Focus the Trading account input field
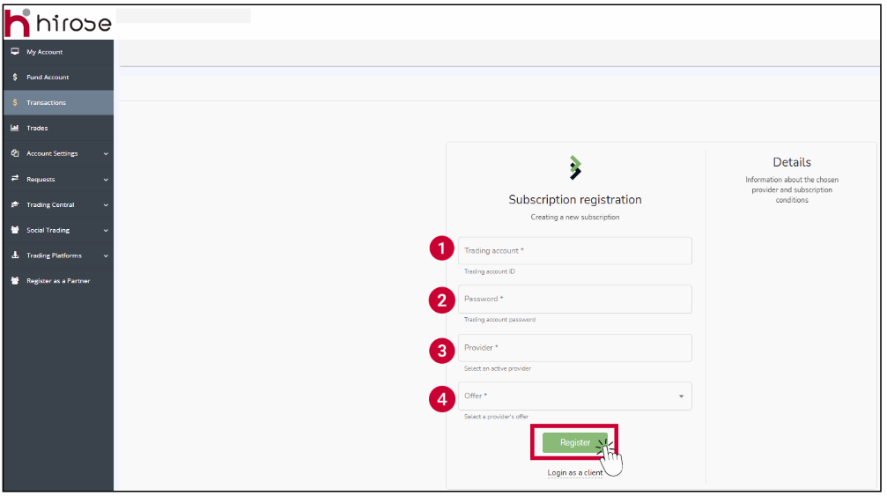The width and height of the screenshot is (887, 496). pyautogui.click(x=574, y=251)
